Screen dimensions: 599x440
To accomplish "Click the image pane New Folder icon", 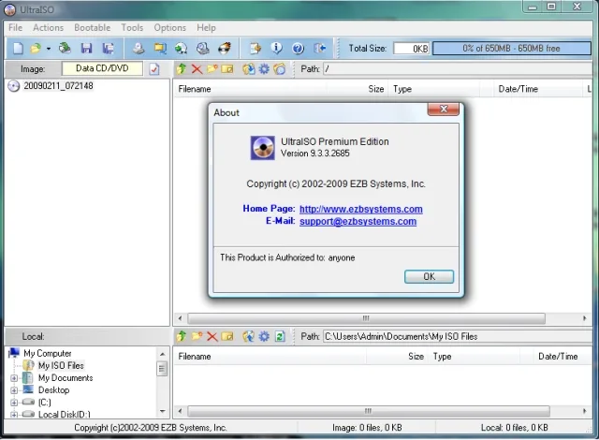I will [212, 69].
